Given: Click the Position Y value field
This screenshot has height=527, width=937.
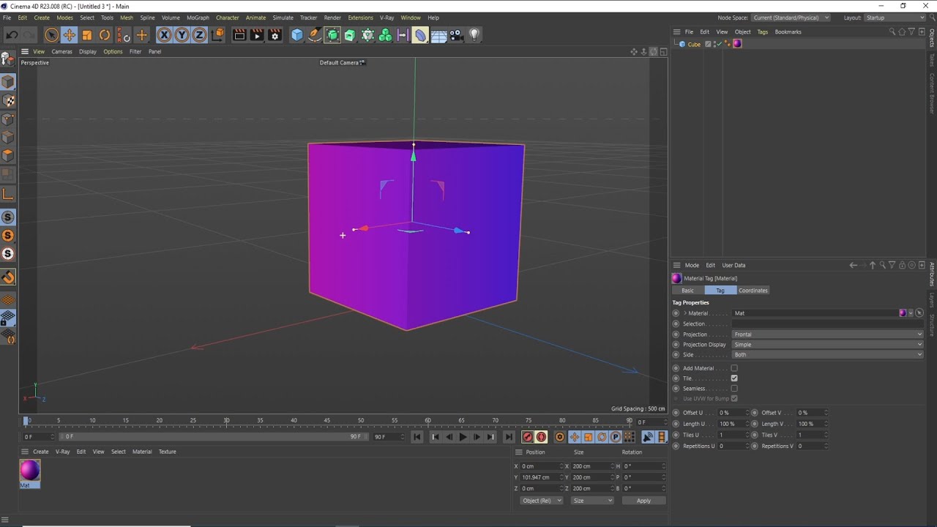Looking at the screenshot, I should click(540, 477).
